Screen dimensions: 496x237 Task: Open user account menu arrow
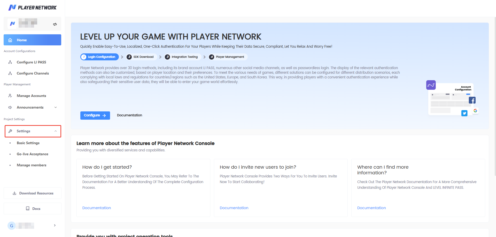(55, 225)
